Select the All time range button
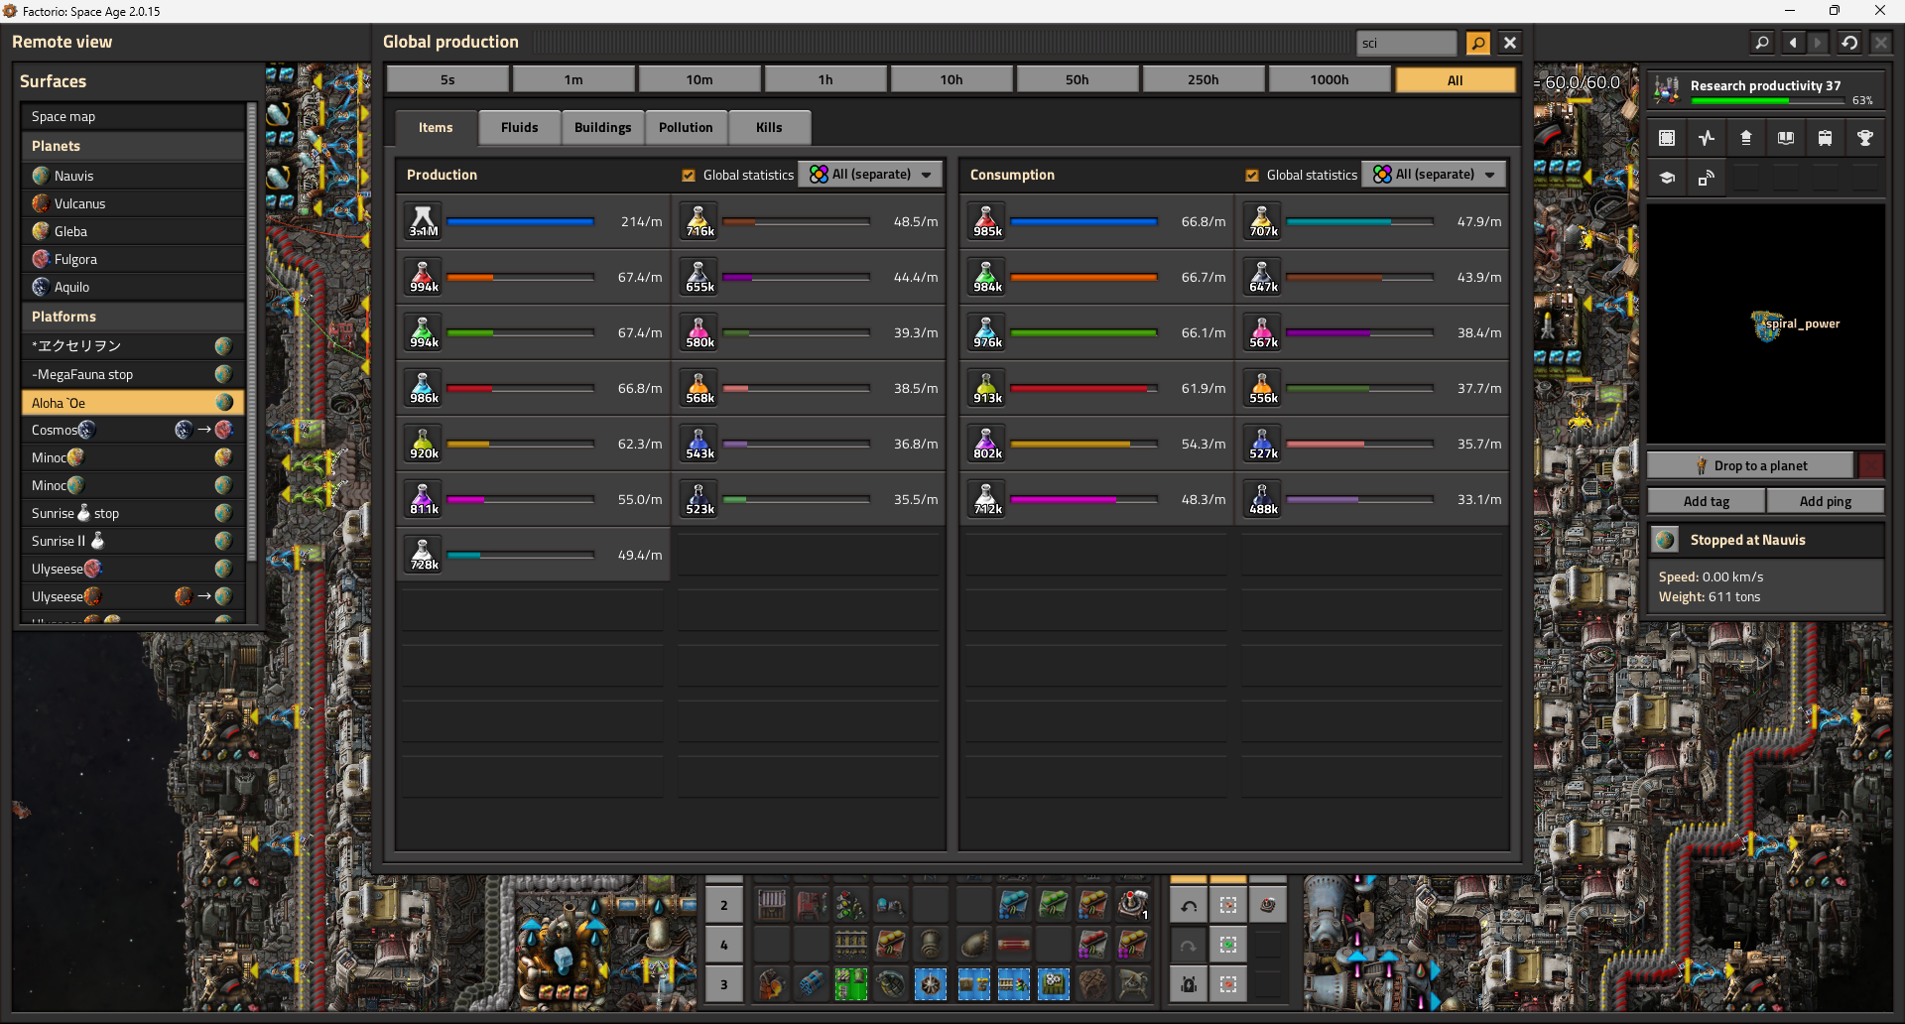The height and width of the screenshot is (1024, 1905). pos(1456,79)
